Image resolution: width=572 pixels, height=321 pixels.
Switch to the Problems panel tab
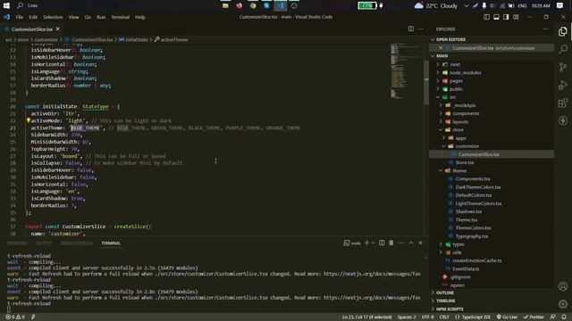tap(17, 243)
